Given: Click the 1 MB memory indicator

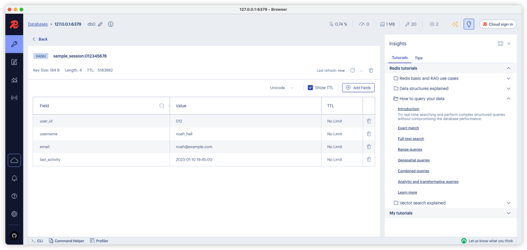Looking at the screenshot, I should click(387, 24).
